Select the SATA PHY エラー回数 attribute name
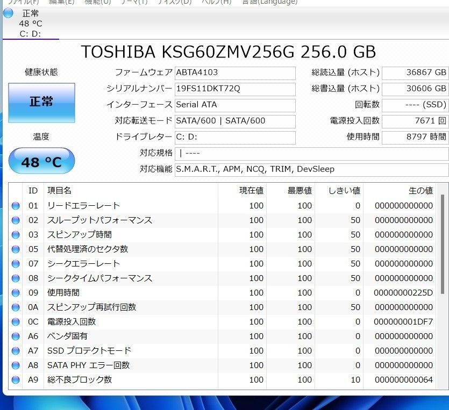Image resolution: width=449 pixels, height=410 pixels. coord(89,365)
